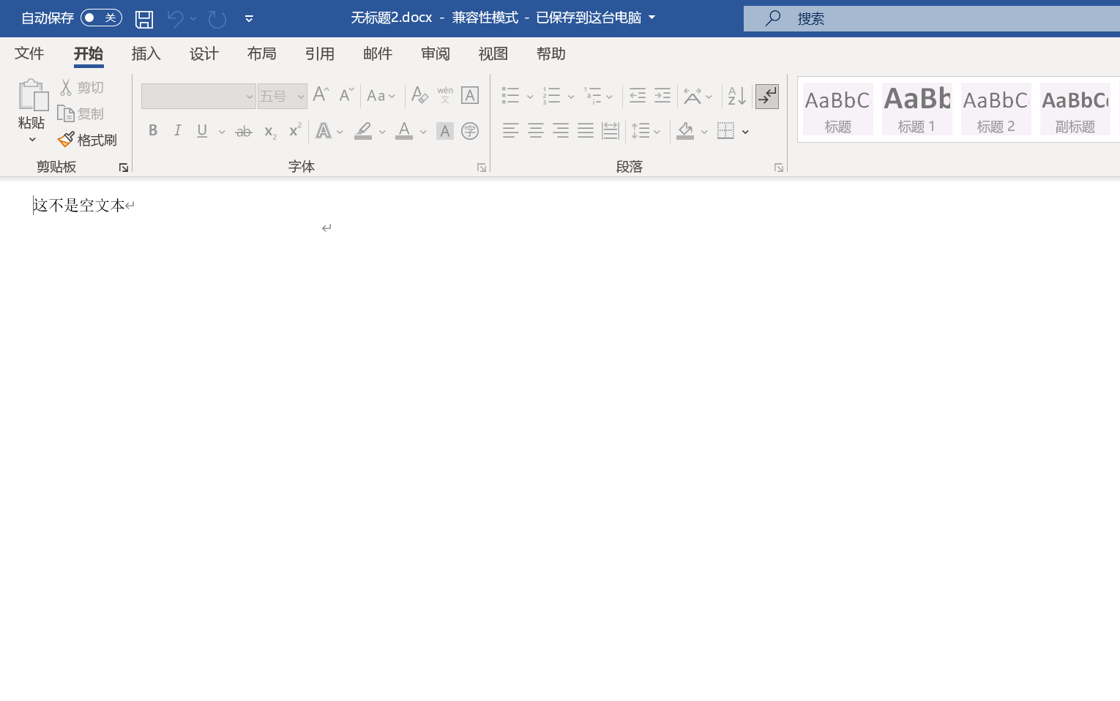Click the 剪切 button
Viewport: 1120px width, 701px height.
pyautogui.click(x=82, y=88)
